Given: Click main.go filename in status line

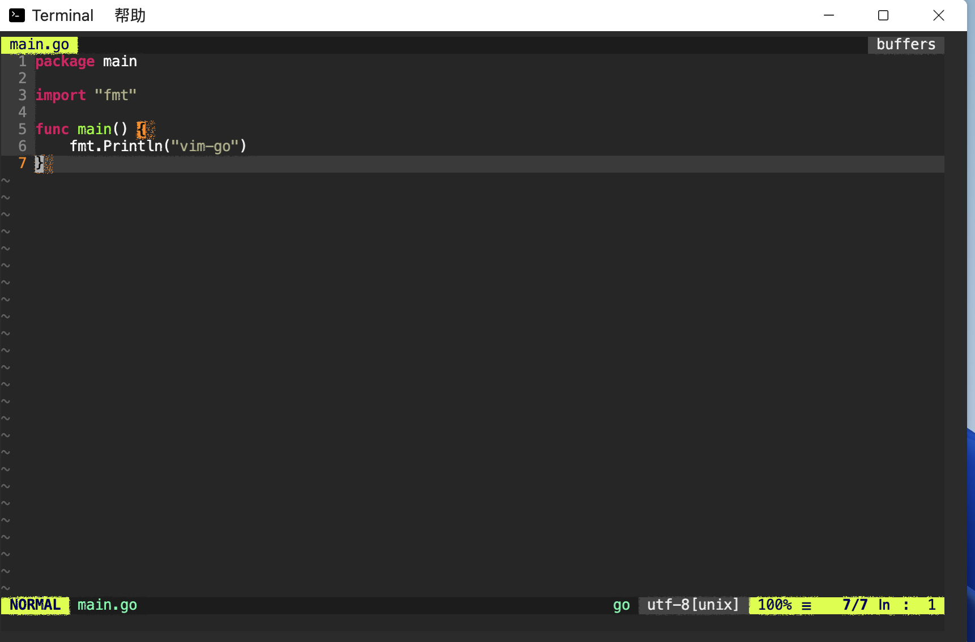Looking at the screenshot, I should coord(107,605).
